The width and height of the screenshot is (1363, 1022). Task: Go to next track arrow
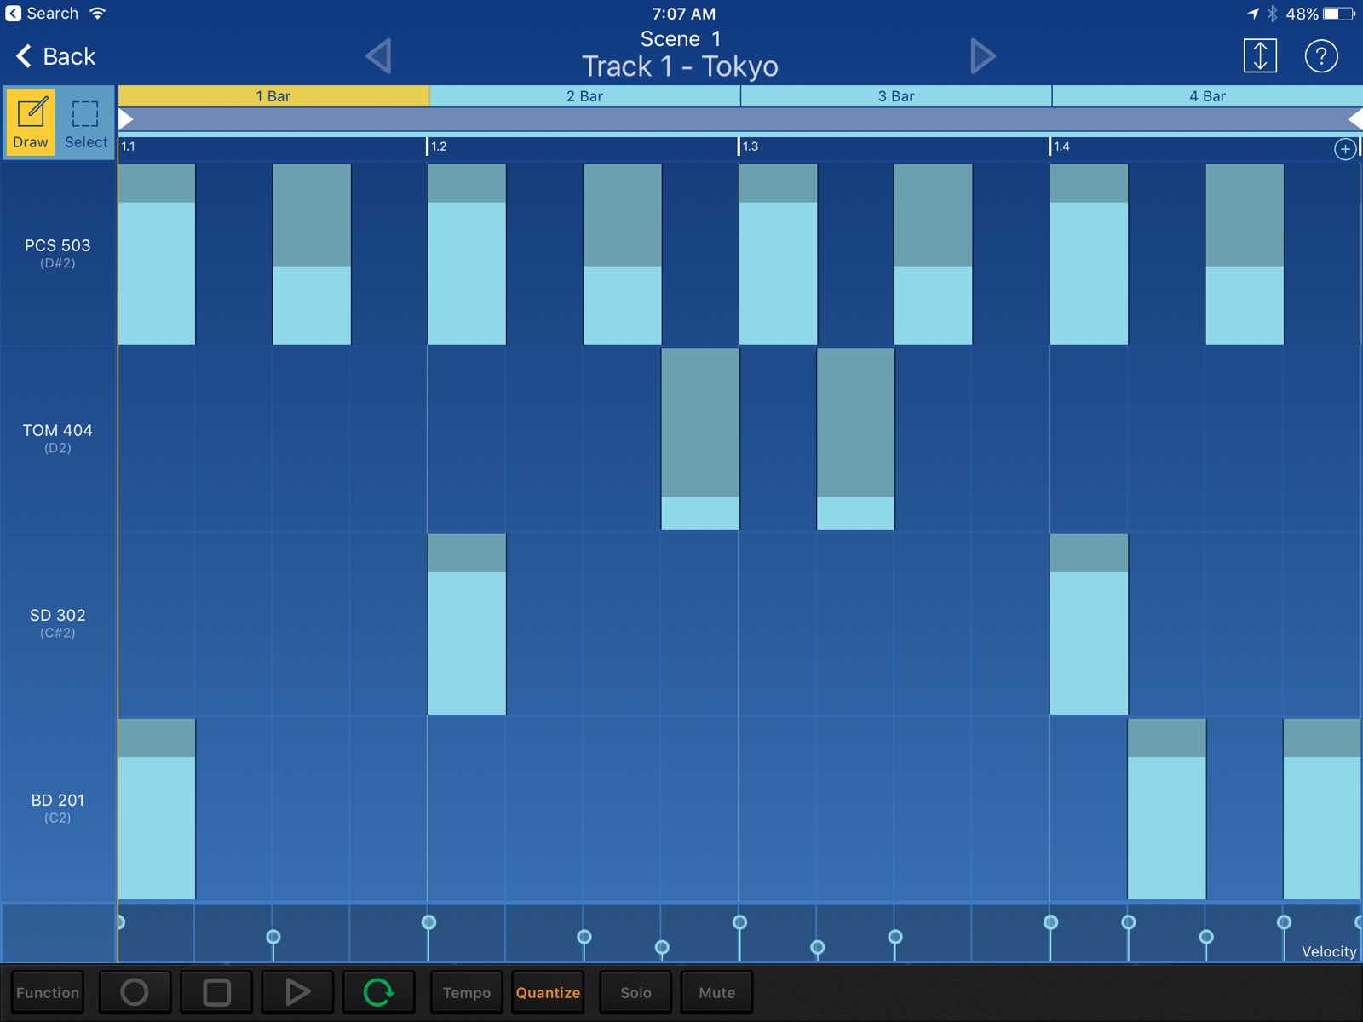[x=982, y=56]
